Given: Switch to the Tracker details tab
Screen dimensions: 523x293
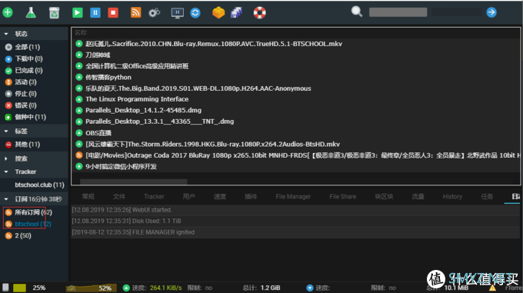Looking at the screenshot, I should point(154,196).
